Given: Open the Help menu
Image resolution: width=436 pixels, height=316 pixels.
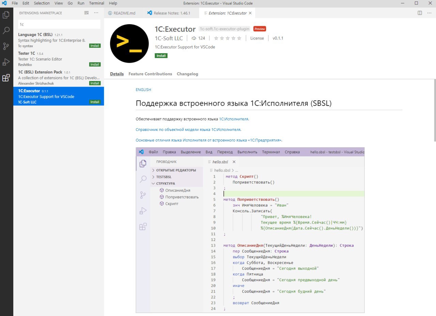Looking at the screenshot, I should tap(113, 3).
